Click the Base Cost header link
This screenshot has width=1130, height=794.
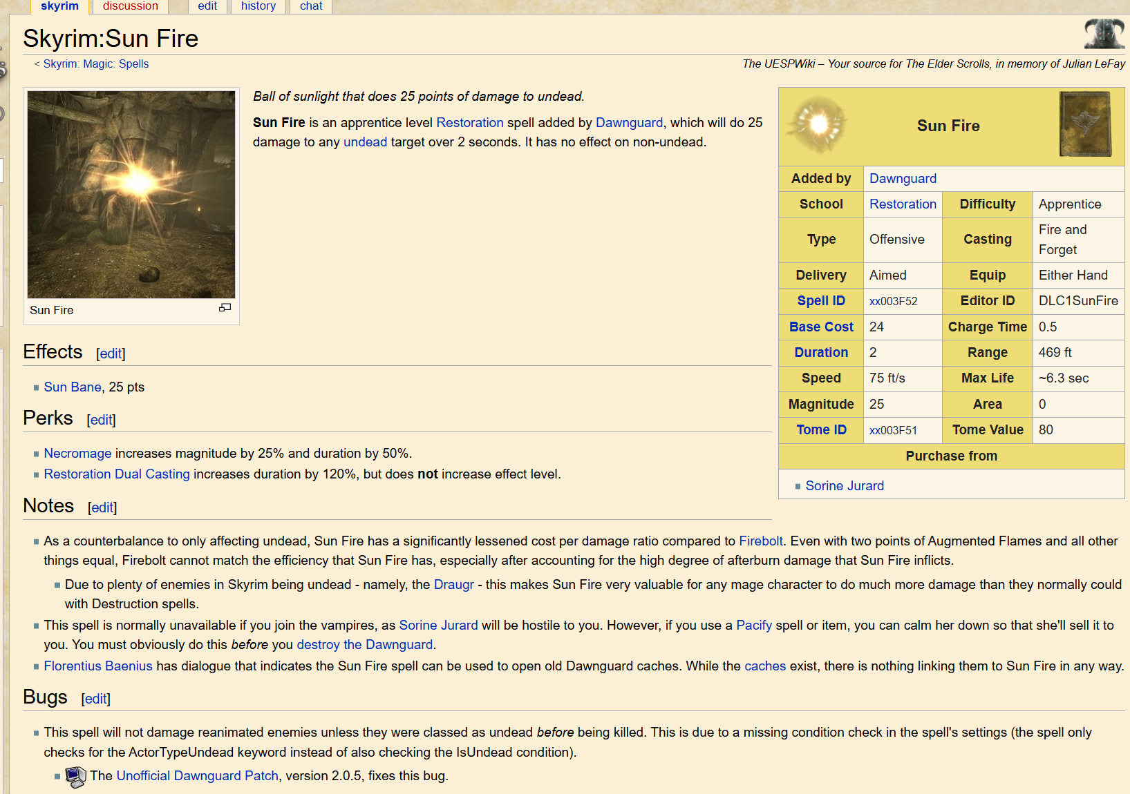[821, 327]
